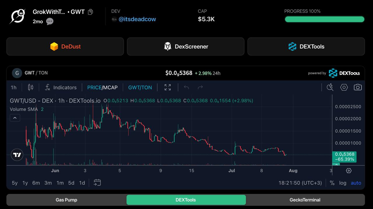Open chart settings hexagon icon

click(344, 87)
